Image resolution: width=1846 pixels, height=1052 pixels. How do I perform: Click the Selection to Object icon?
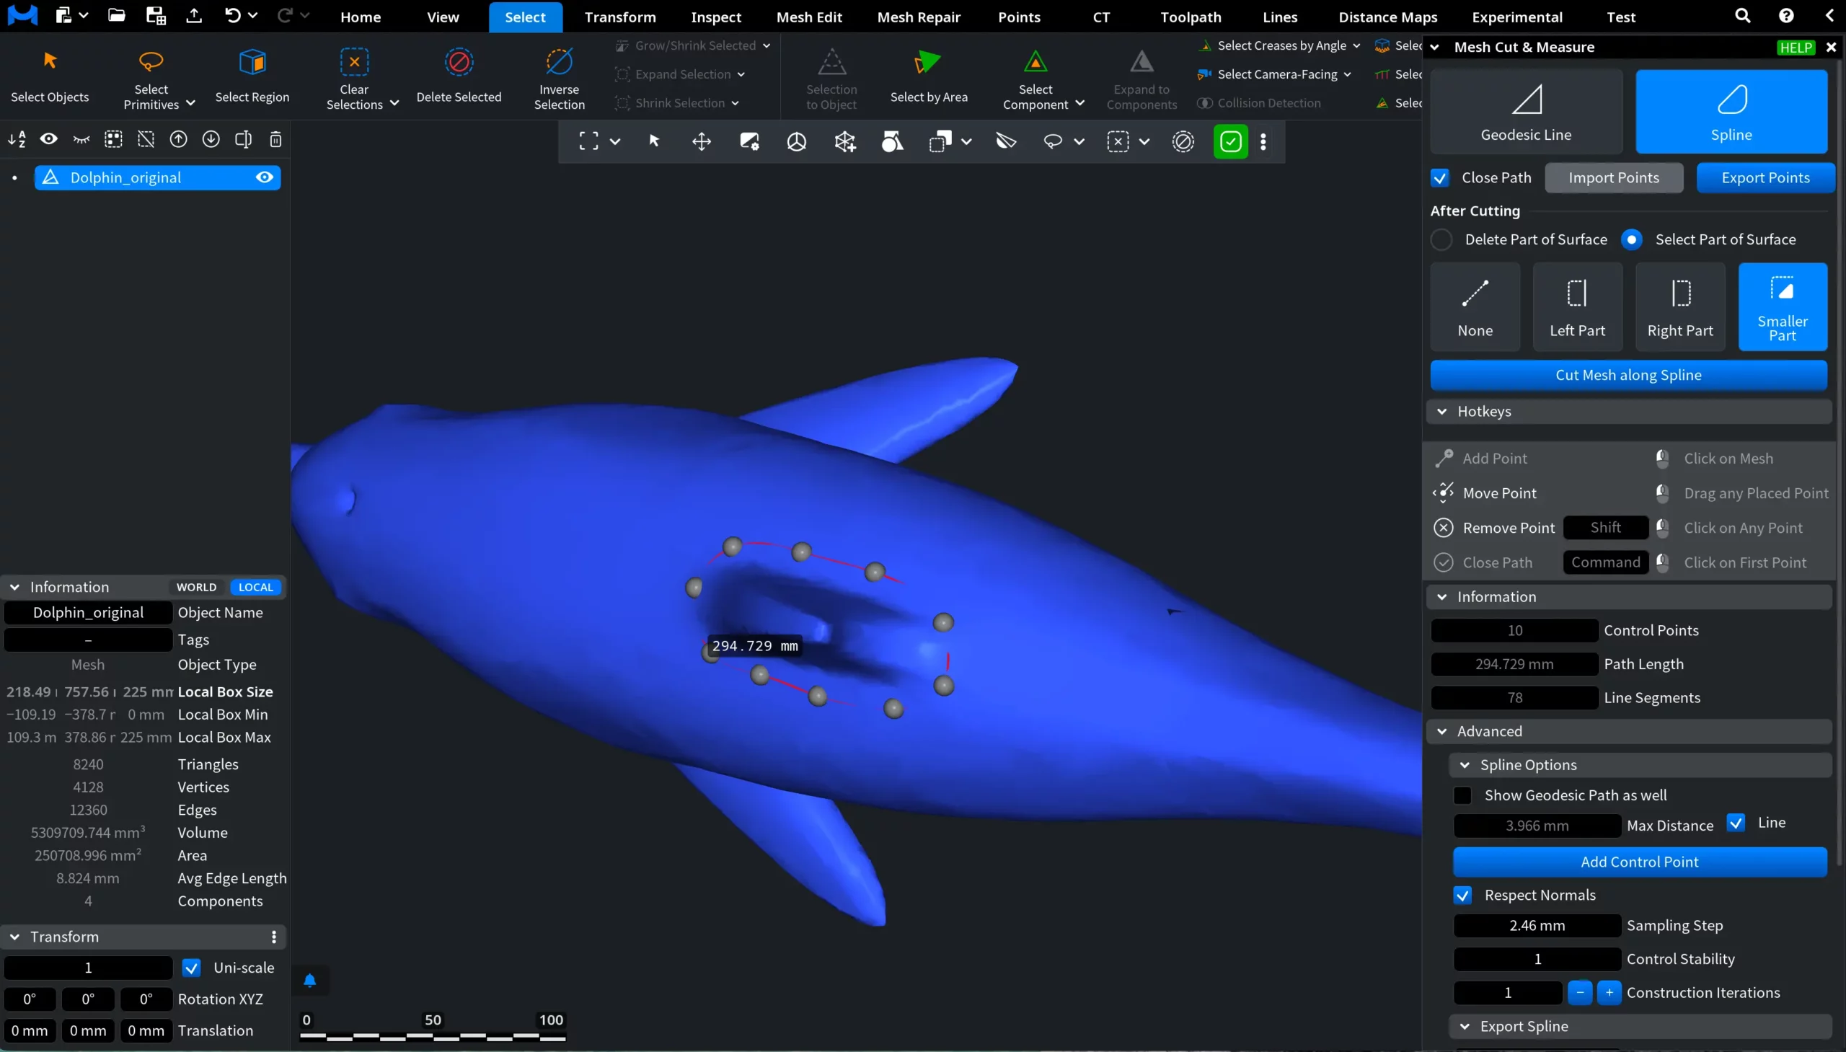click(831, 65)
